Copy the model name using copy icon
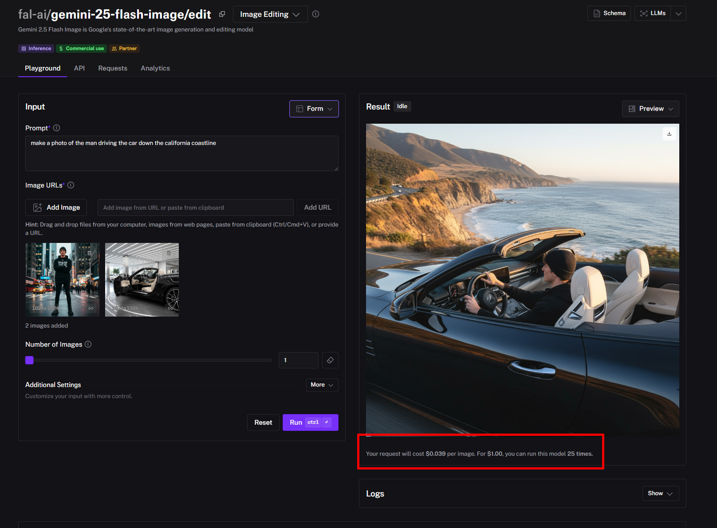The width and height of the screenshot is (717, 528). [222, 14]
